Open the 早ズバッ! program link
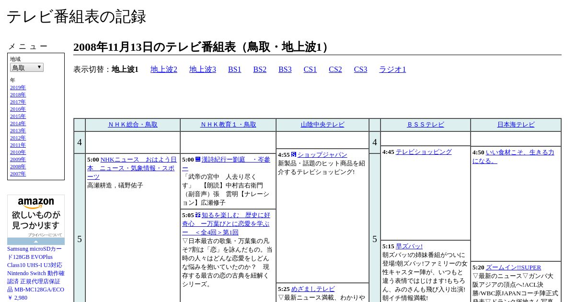Image resolution: width=575 pixels, height=302 pixels. 409,246
